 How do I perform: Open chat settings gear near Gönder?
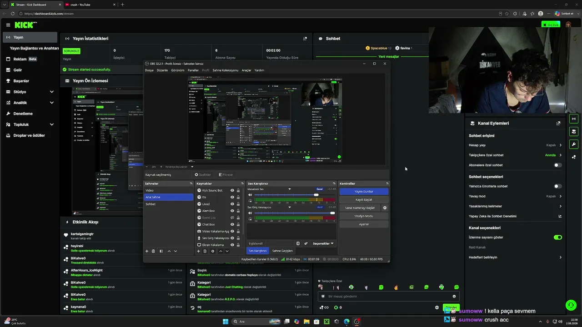437,307
